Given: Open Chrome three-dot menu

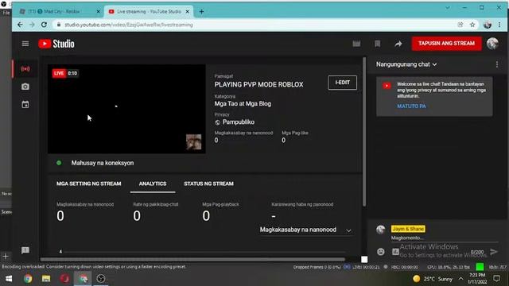Looking at the screenshot, I should pos(499,25).
